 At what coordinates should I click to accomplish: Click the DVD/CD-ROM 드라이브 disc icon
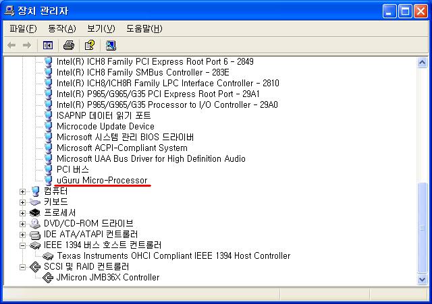[35, 224]
